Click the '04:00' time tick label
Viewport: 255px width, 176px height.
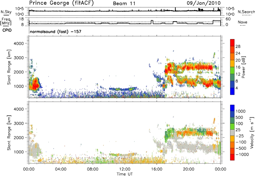coord(61,169)
